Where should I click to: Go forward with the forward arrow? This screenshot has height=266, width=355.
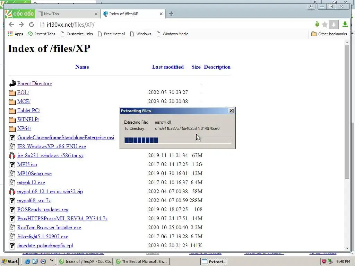pos(21,25)
